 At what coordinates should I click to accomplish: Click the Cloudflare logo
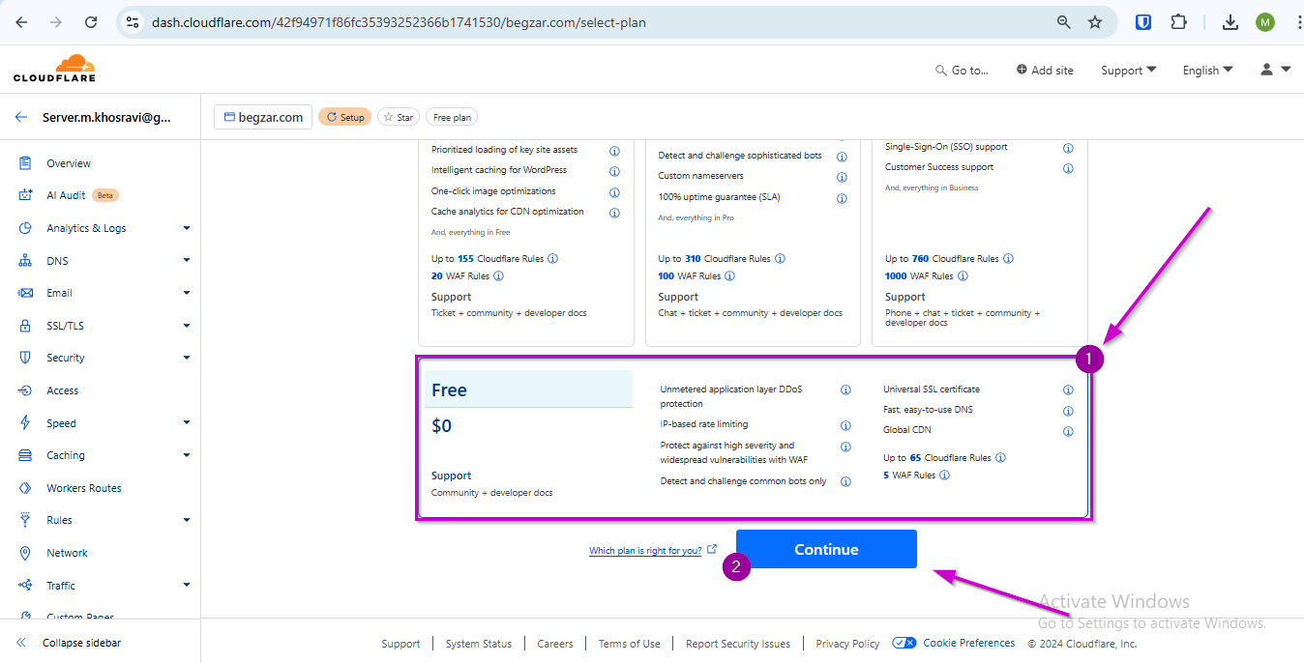pos(55,68)
